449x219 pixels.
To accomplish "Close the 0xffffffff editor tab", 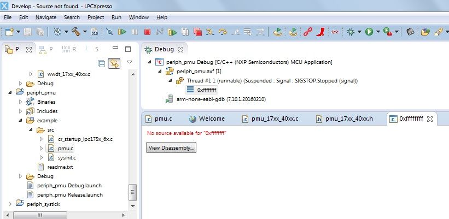I will (429, 119).
